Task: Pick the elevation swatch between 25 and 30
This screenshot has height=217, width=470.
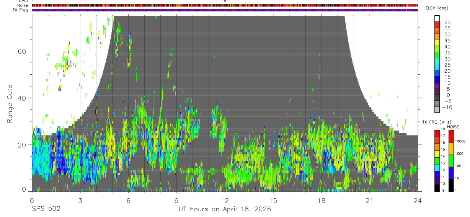Action: [x=437, y=60]
